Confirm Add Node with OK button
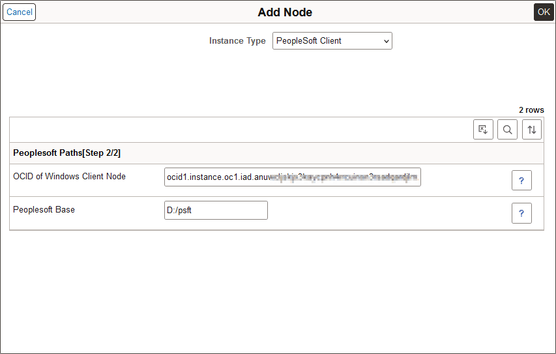This screenshot has height=354, width=556. pos(544,12)
